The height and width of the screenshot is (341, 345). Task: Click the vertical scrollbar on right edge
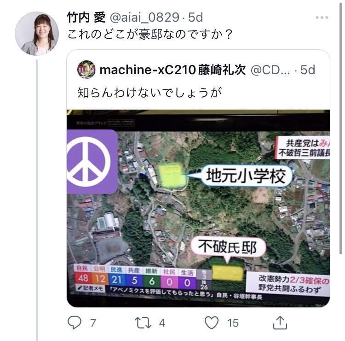[x=341, y=127]
